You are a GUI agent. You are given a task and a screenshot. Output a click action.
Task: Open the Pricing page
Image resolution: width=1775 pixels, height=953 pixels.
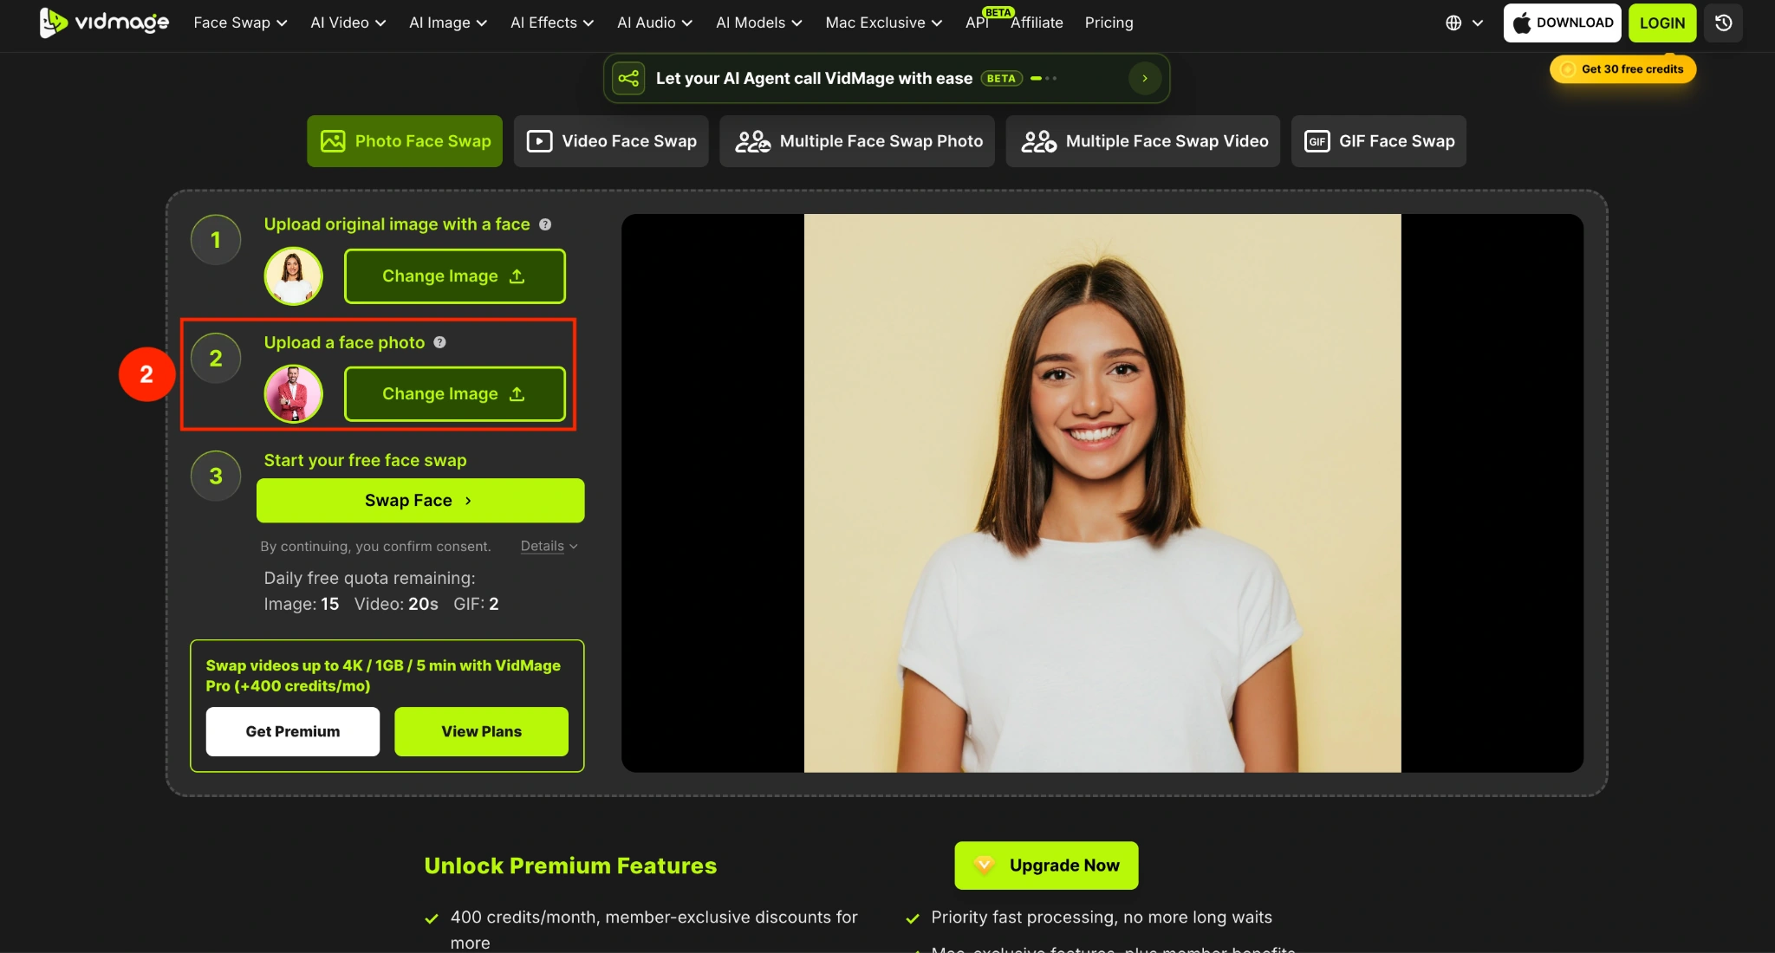pos(1109,23)
